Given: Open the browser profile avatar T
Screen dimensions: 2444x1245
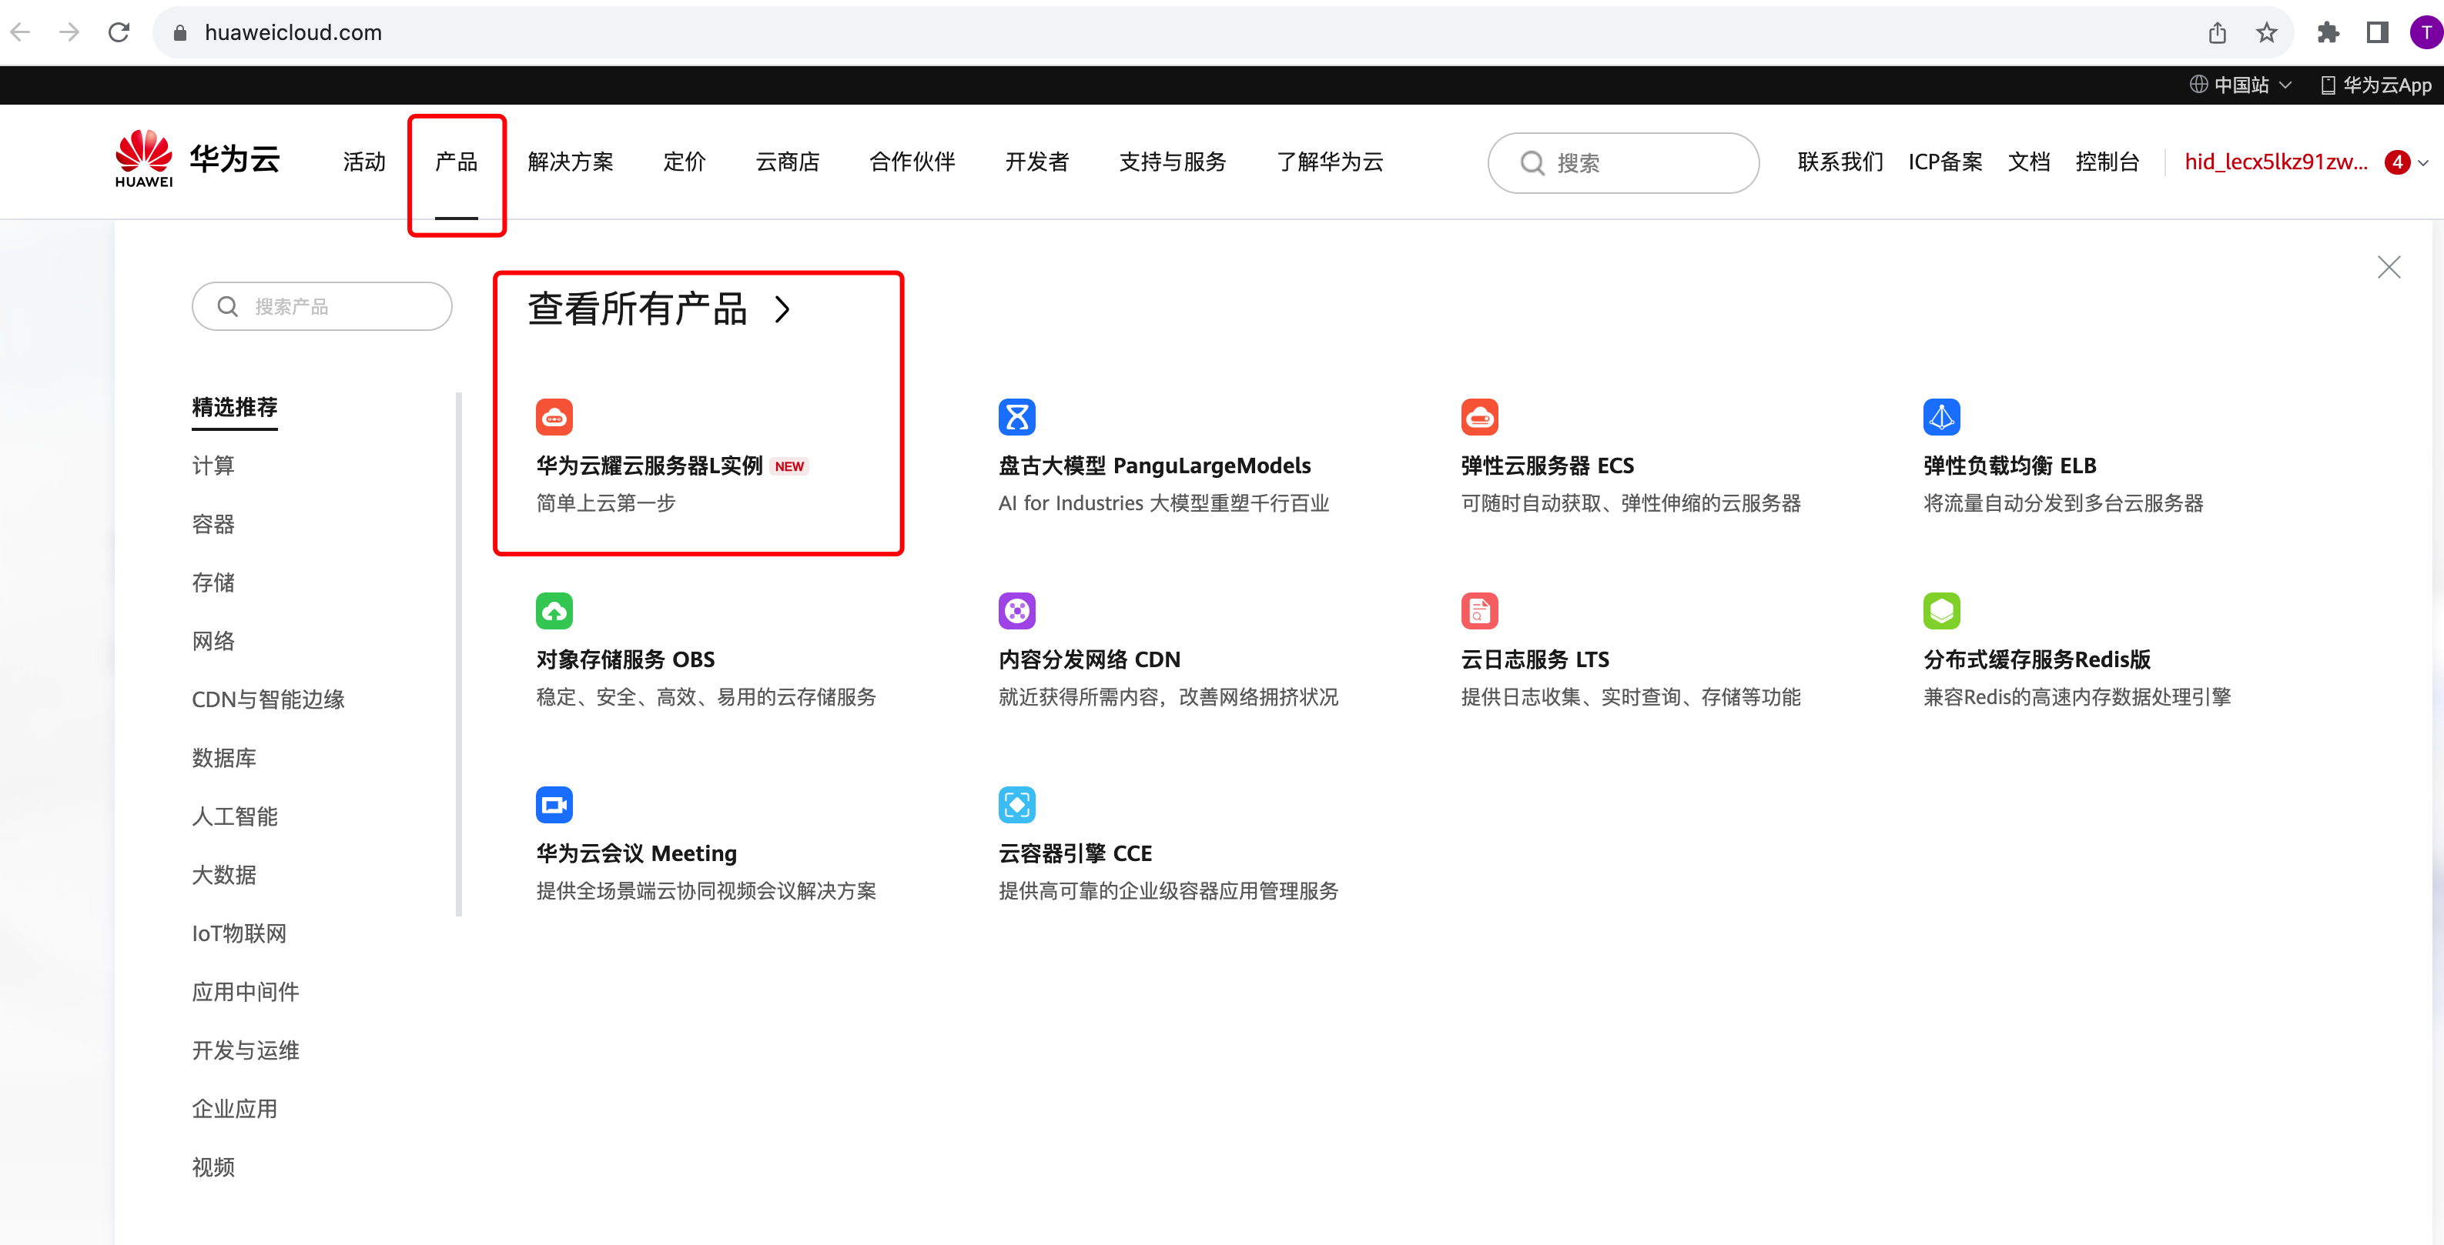Looking at the screenshot, I should pyautogui.click(x=2426, y=32).
